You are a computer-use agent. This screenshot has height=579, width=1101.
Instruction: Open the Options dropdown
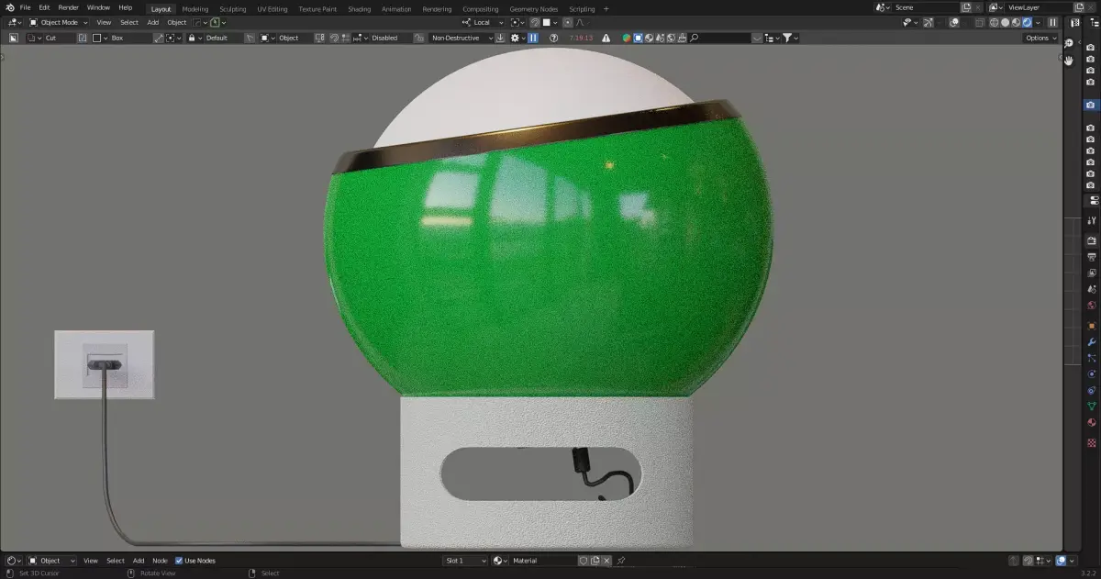1040,38
